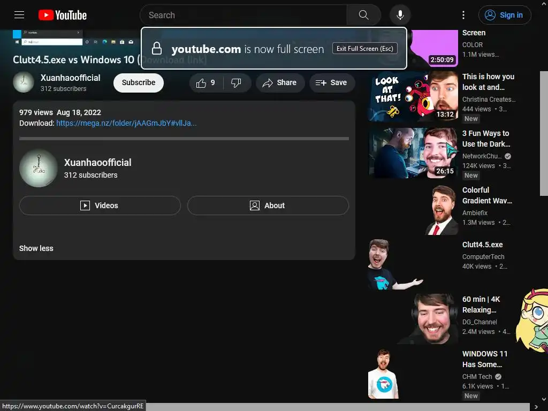This screenshot has width=548, height=411.
Task: Open the 60 min 4K Relaxing thumbnail
Action: (413, 319)
